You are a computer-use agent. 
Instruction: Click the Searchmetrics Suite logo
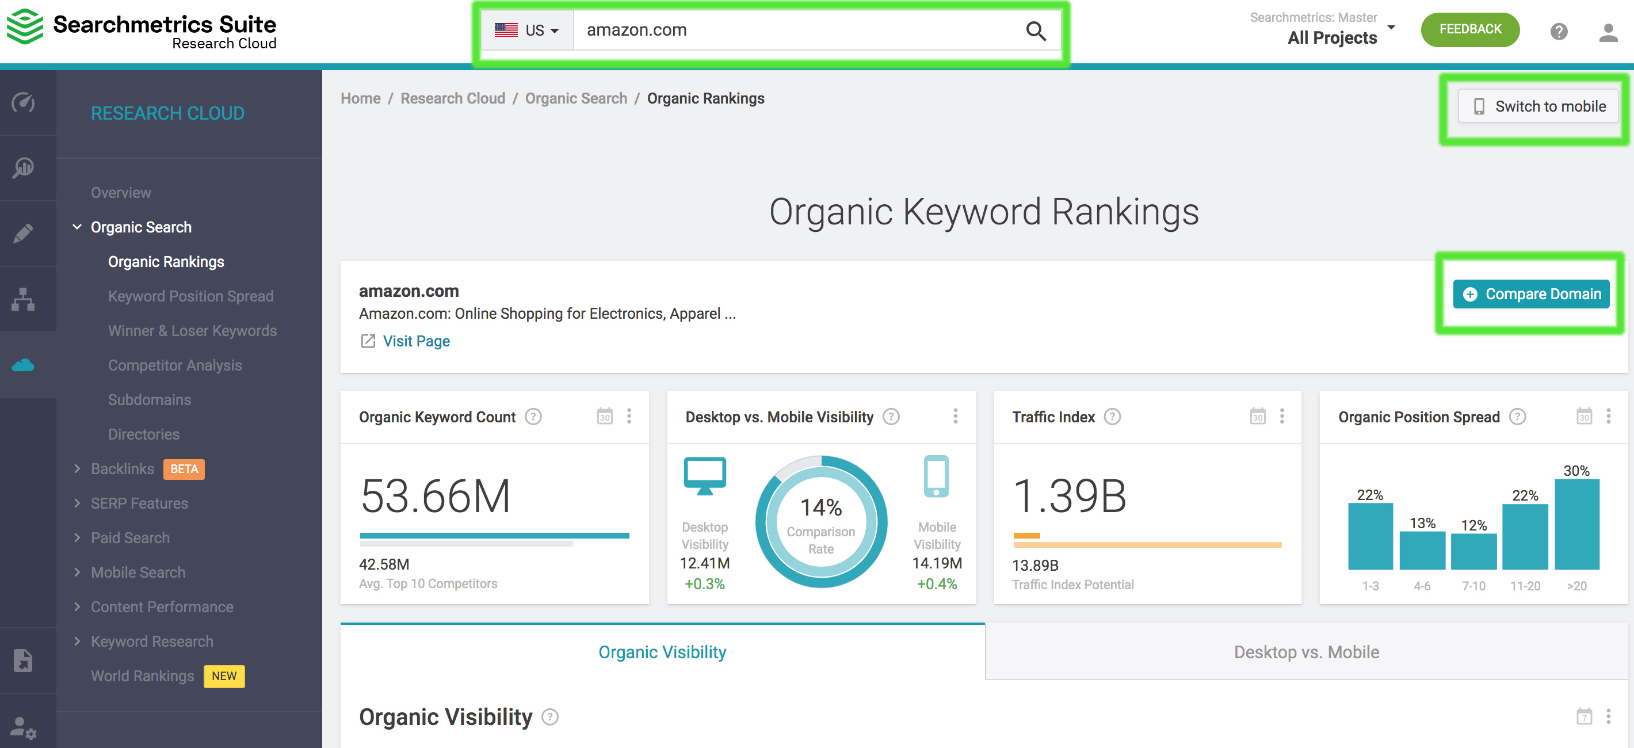pyautogui.click(x=142, y=29)
